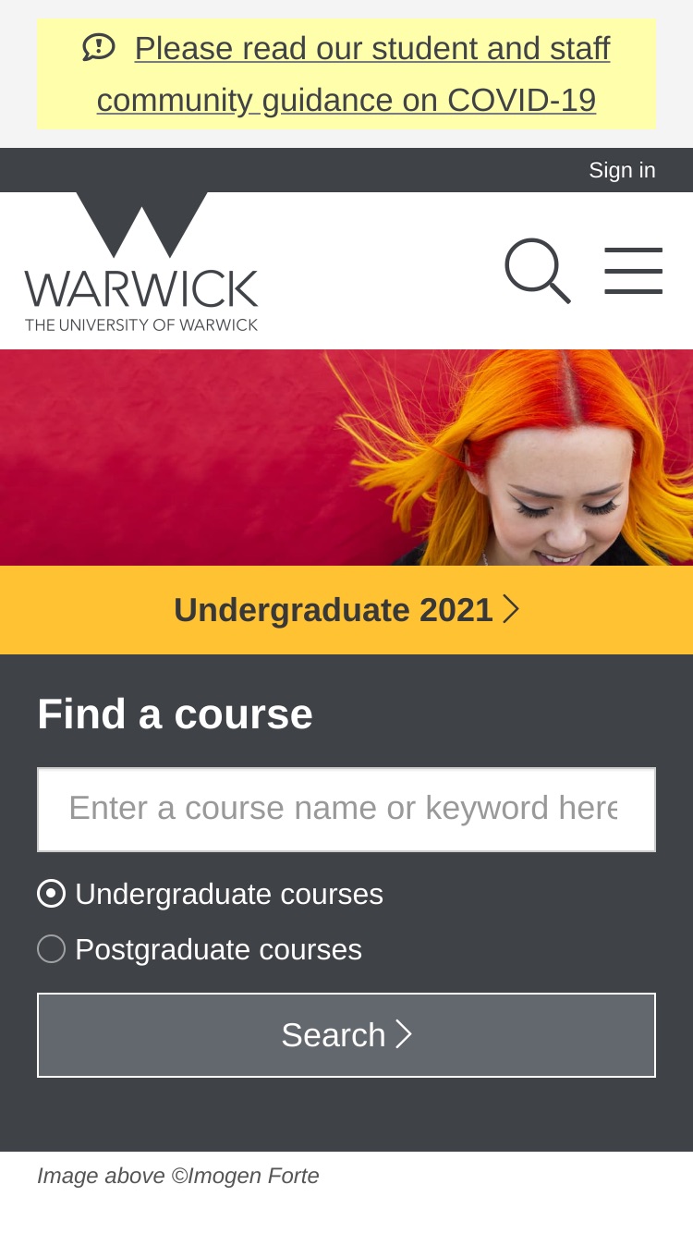The height and width of the screenshot is (1233, 693).
Task: Open site search with the magnifying glass icon
Action: coord(538,271)
